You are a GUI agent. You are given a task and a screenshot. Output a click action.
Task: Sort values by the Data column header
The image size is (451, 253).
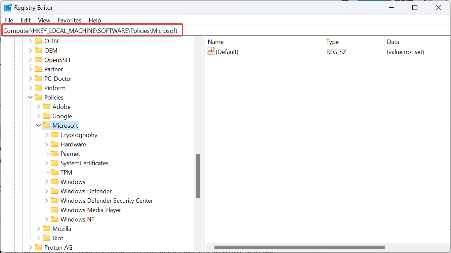pyautogui.click(x=418, y=42)
